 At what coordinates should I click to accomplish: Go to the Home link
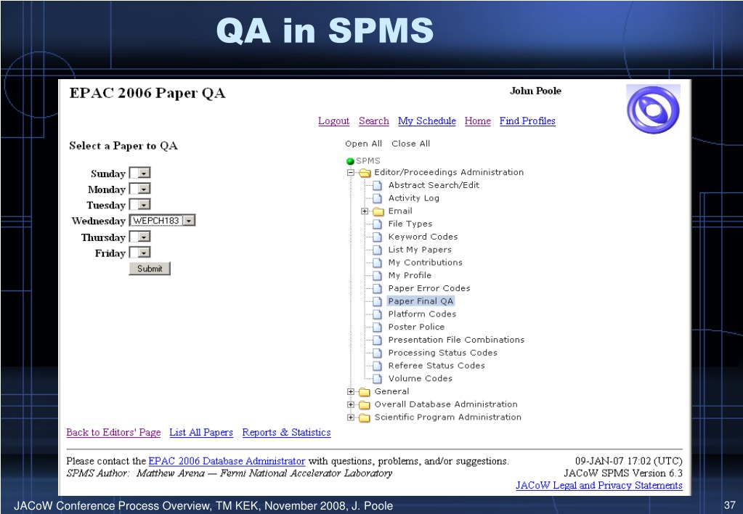pyautogui.click(x=478, y=121)
